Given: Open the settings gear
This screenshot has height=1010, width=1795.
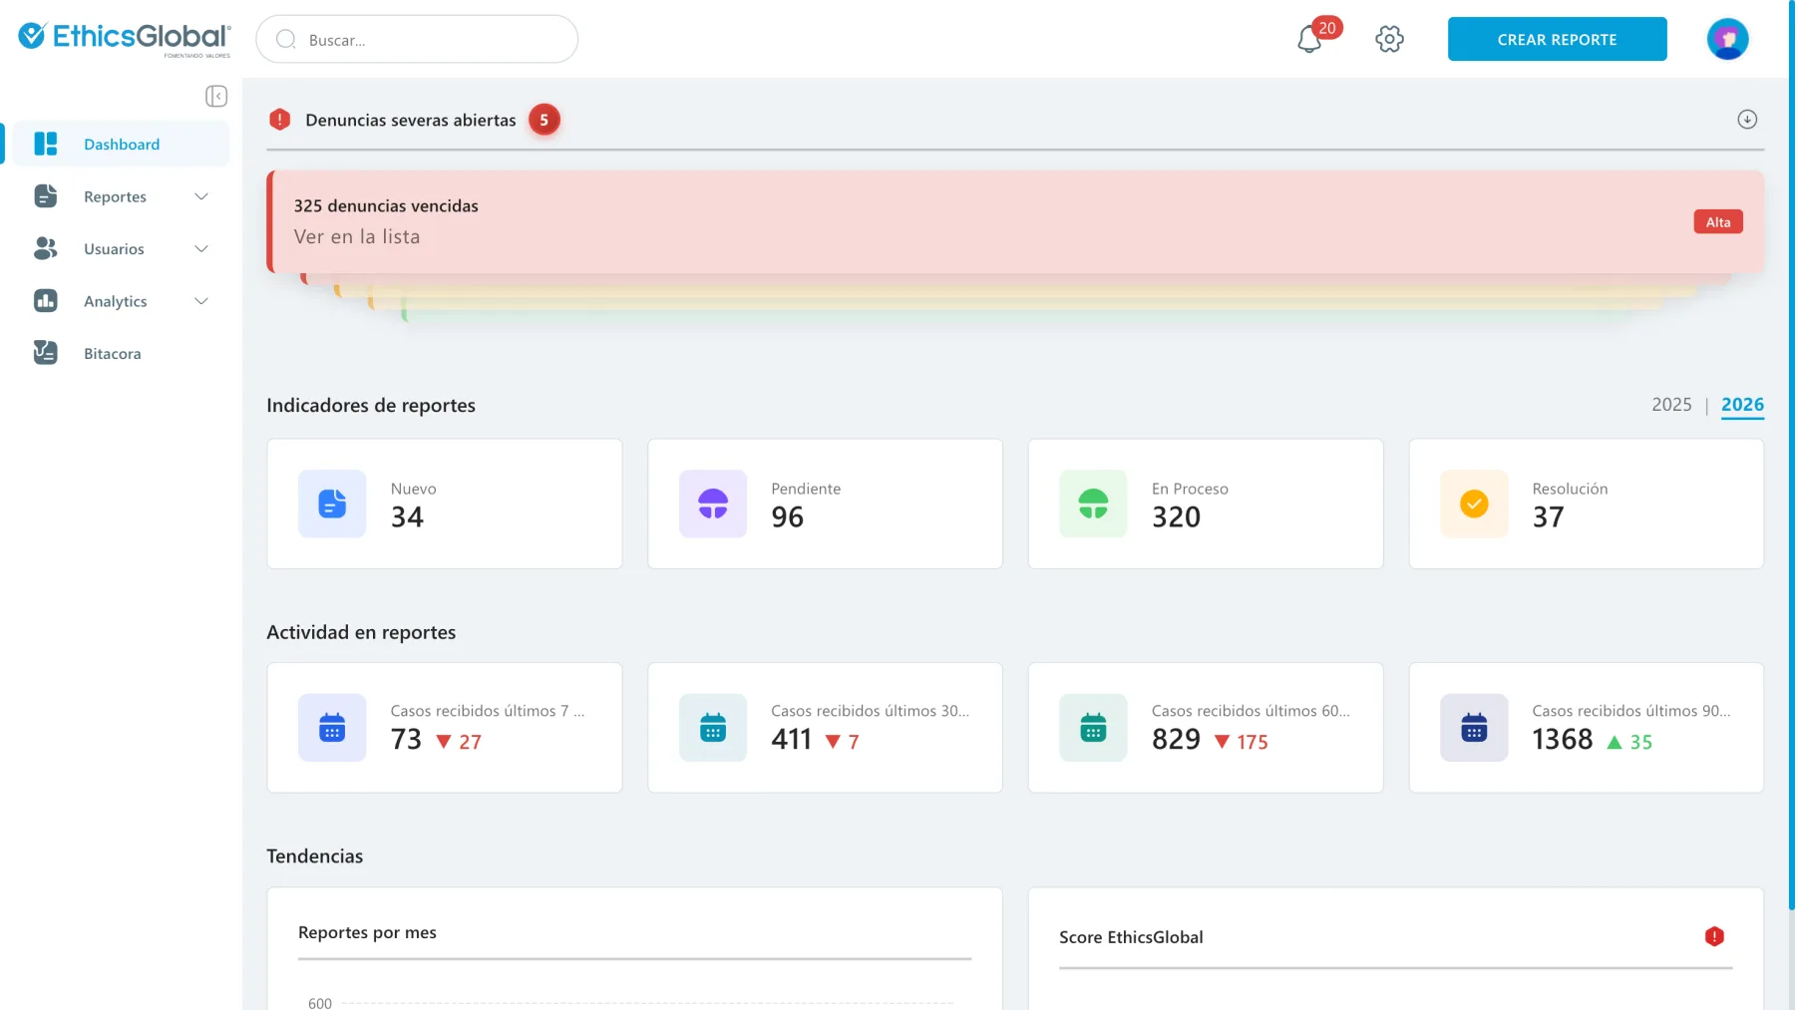Looking at the screenshot, I should (x=1389, y=39).
